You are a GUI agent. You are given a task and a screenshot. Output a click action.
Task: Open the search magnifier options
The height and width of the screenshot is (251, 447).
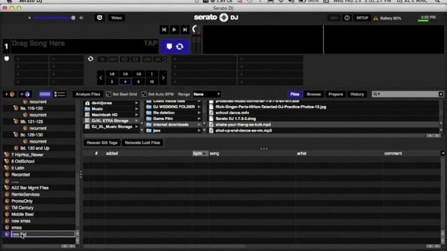376,94
